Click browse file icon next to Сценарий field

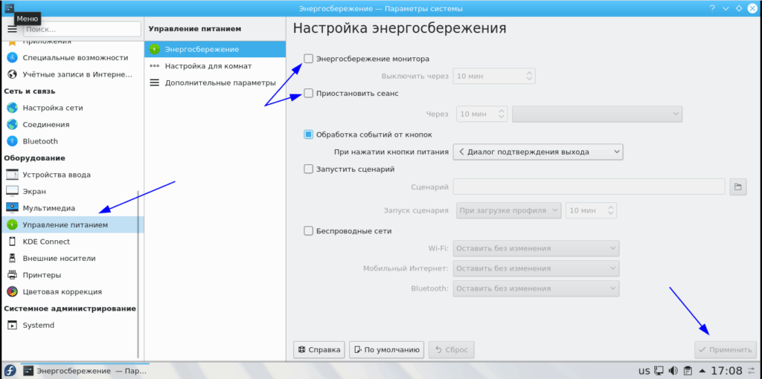(738, 187)
